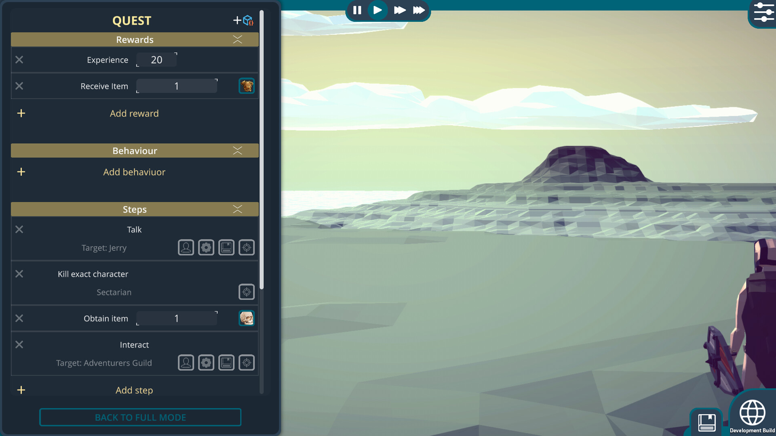Remove the Kill exact character step
776x436 pixels.
point(19,274)
